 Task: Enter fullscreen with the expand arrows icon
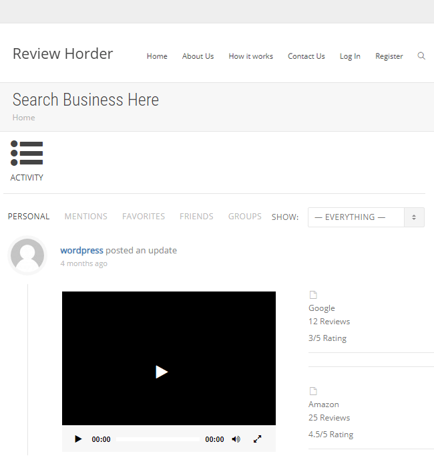pos(257,439)
